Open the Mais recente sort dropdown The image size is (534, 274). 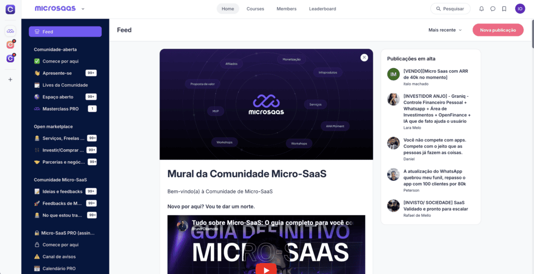pos(445,30)
